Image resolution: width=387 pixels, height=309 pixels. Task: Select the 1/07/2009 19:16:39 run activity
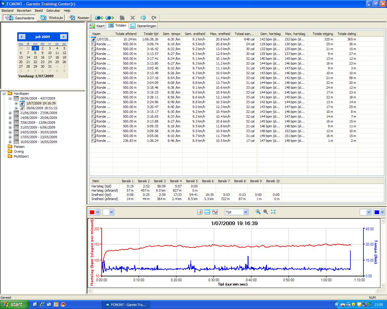tap(41, 103)
